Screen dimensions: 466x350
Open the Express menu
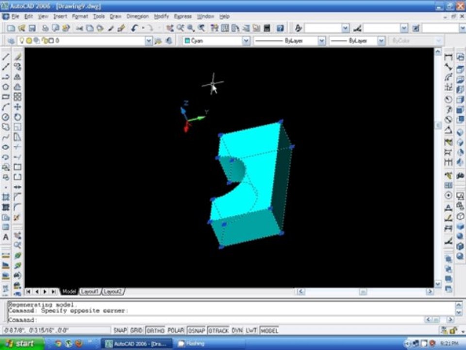[183, 17]
